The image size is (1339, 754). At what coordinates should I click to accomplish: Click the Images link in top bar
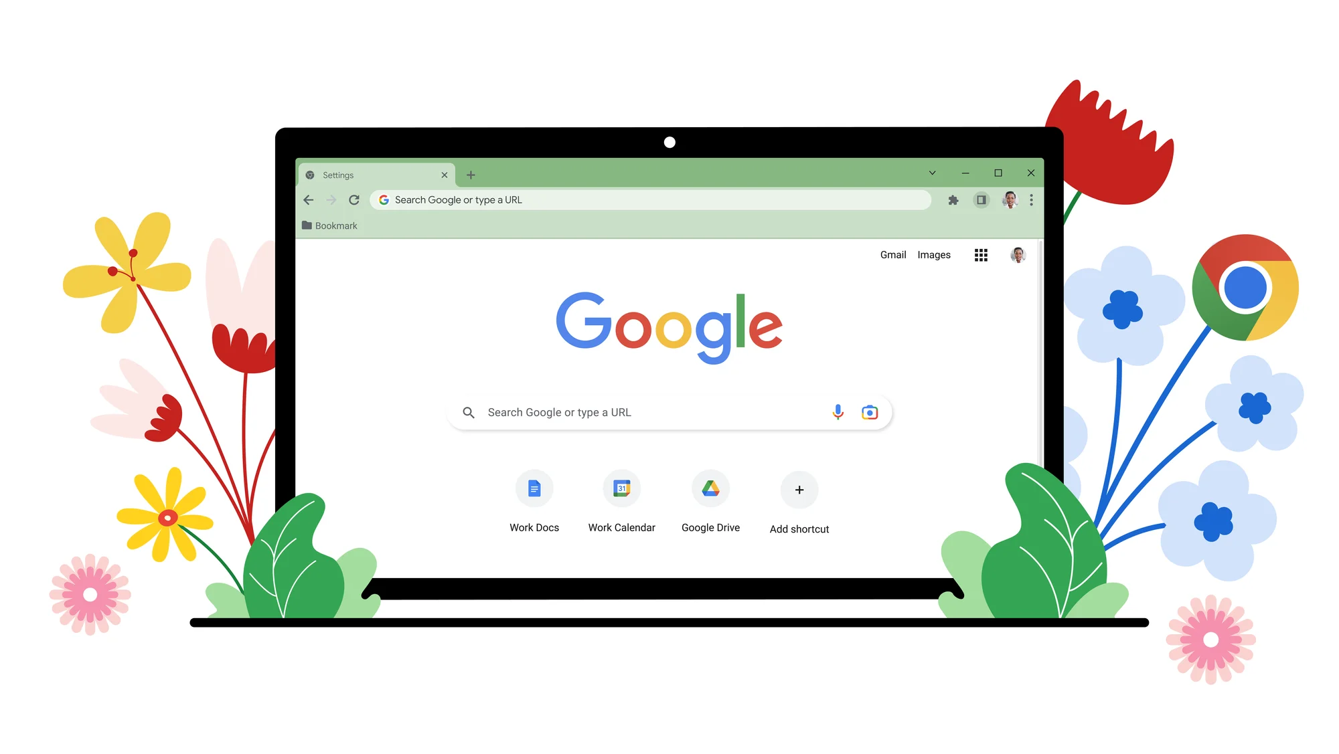pyautogui.click(x=935, y=255)
